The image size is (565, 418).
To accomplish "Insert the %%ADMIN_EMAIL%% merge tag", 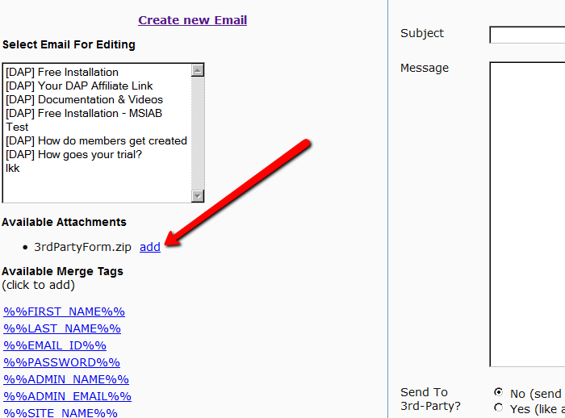I will point(67,396).
